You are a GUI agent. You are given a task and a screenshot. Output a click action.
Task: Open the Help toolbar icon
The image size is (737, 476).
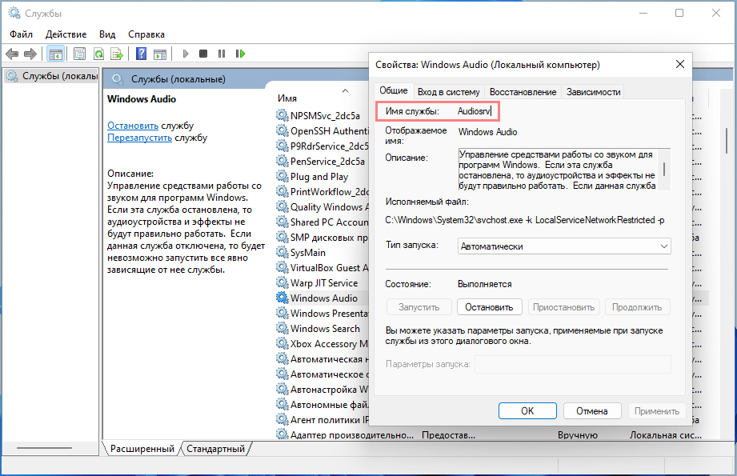coord(141,54)
